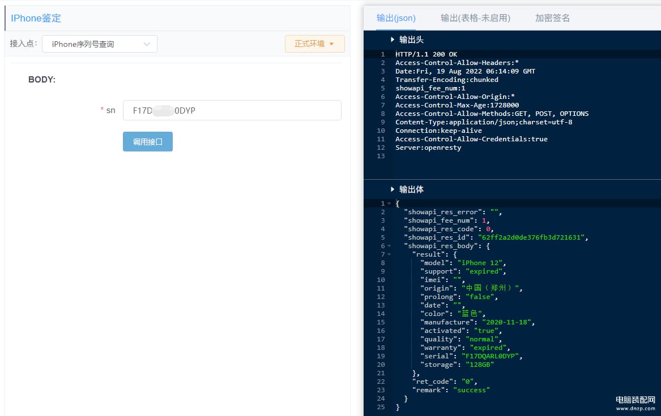Fold the JSON root object arrow on line 1
This screenshot has height=416, width=661.
coord(389,203)
